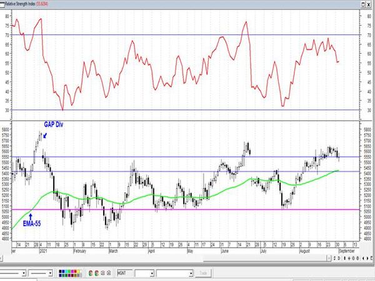
Task: Click the chart scroll right arrow
Action: 367,259
